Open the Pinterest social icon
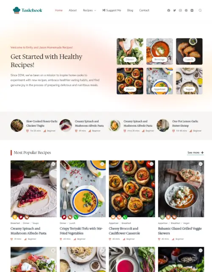Viewport: 212px width, 272px height. point(186,10)
